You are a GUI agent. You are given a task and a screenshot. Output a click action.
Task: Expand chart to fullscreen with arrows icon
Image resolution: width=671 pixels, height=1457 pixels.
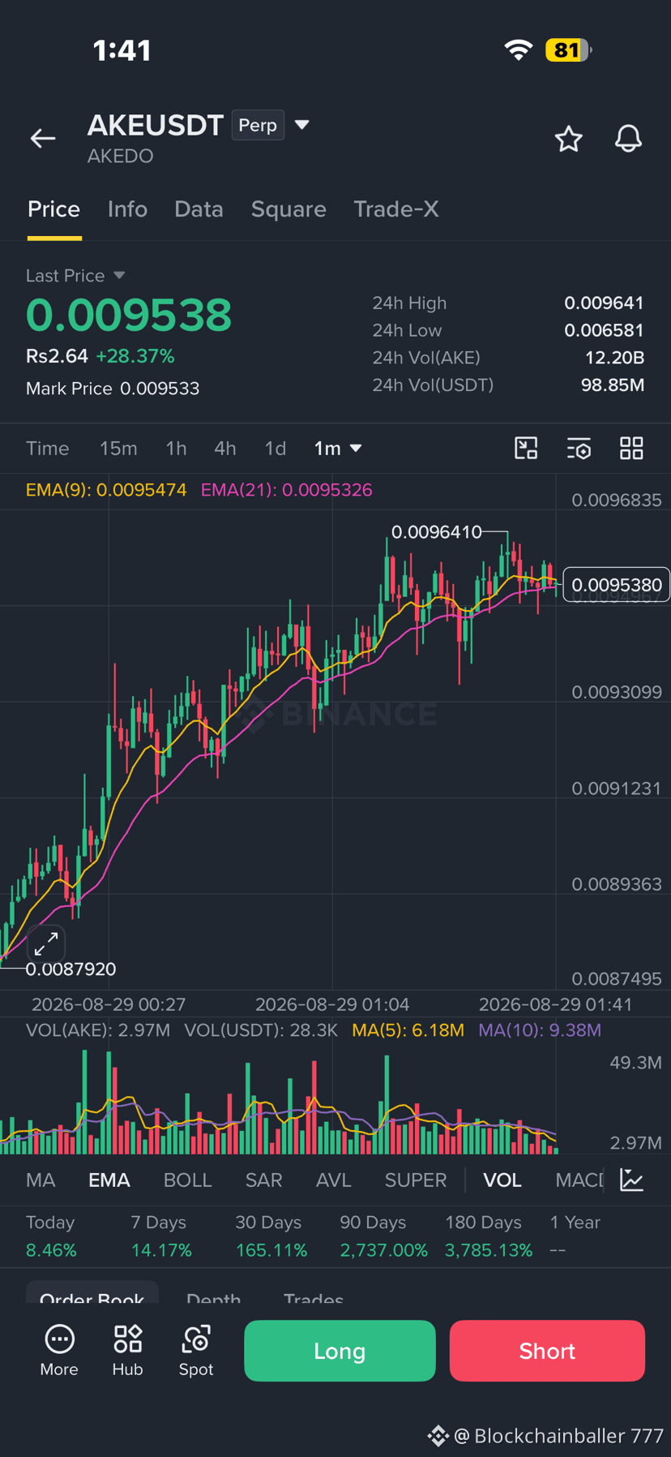coord(46,943)
